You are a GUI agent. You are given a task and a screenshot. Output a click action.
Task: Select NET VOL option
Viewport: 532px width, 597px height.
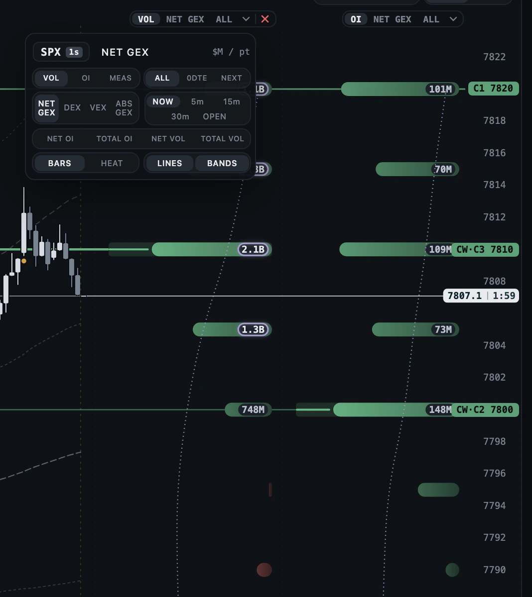tap(168, 139)
